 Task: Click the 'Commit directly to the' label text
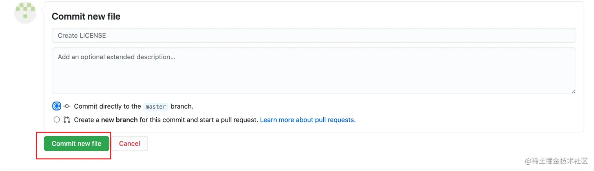pyautogui.click(x=107, y=106)
